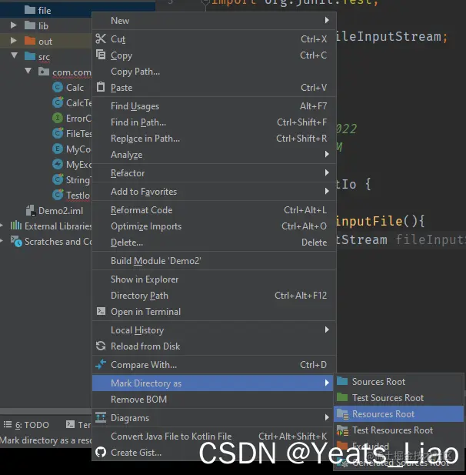This screenshot has width=466, height=475.
Task: Expand the lib folder arrow
Action: [14, 25]
